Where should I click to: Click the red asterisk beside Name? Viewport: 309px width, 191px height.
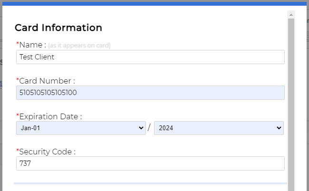pyautogui.click(x=18, y=44)
